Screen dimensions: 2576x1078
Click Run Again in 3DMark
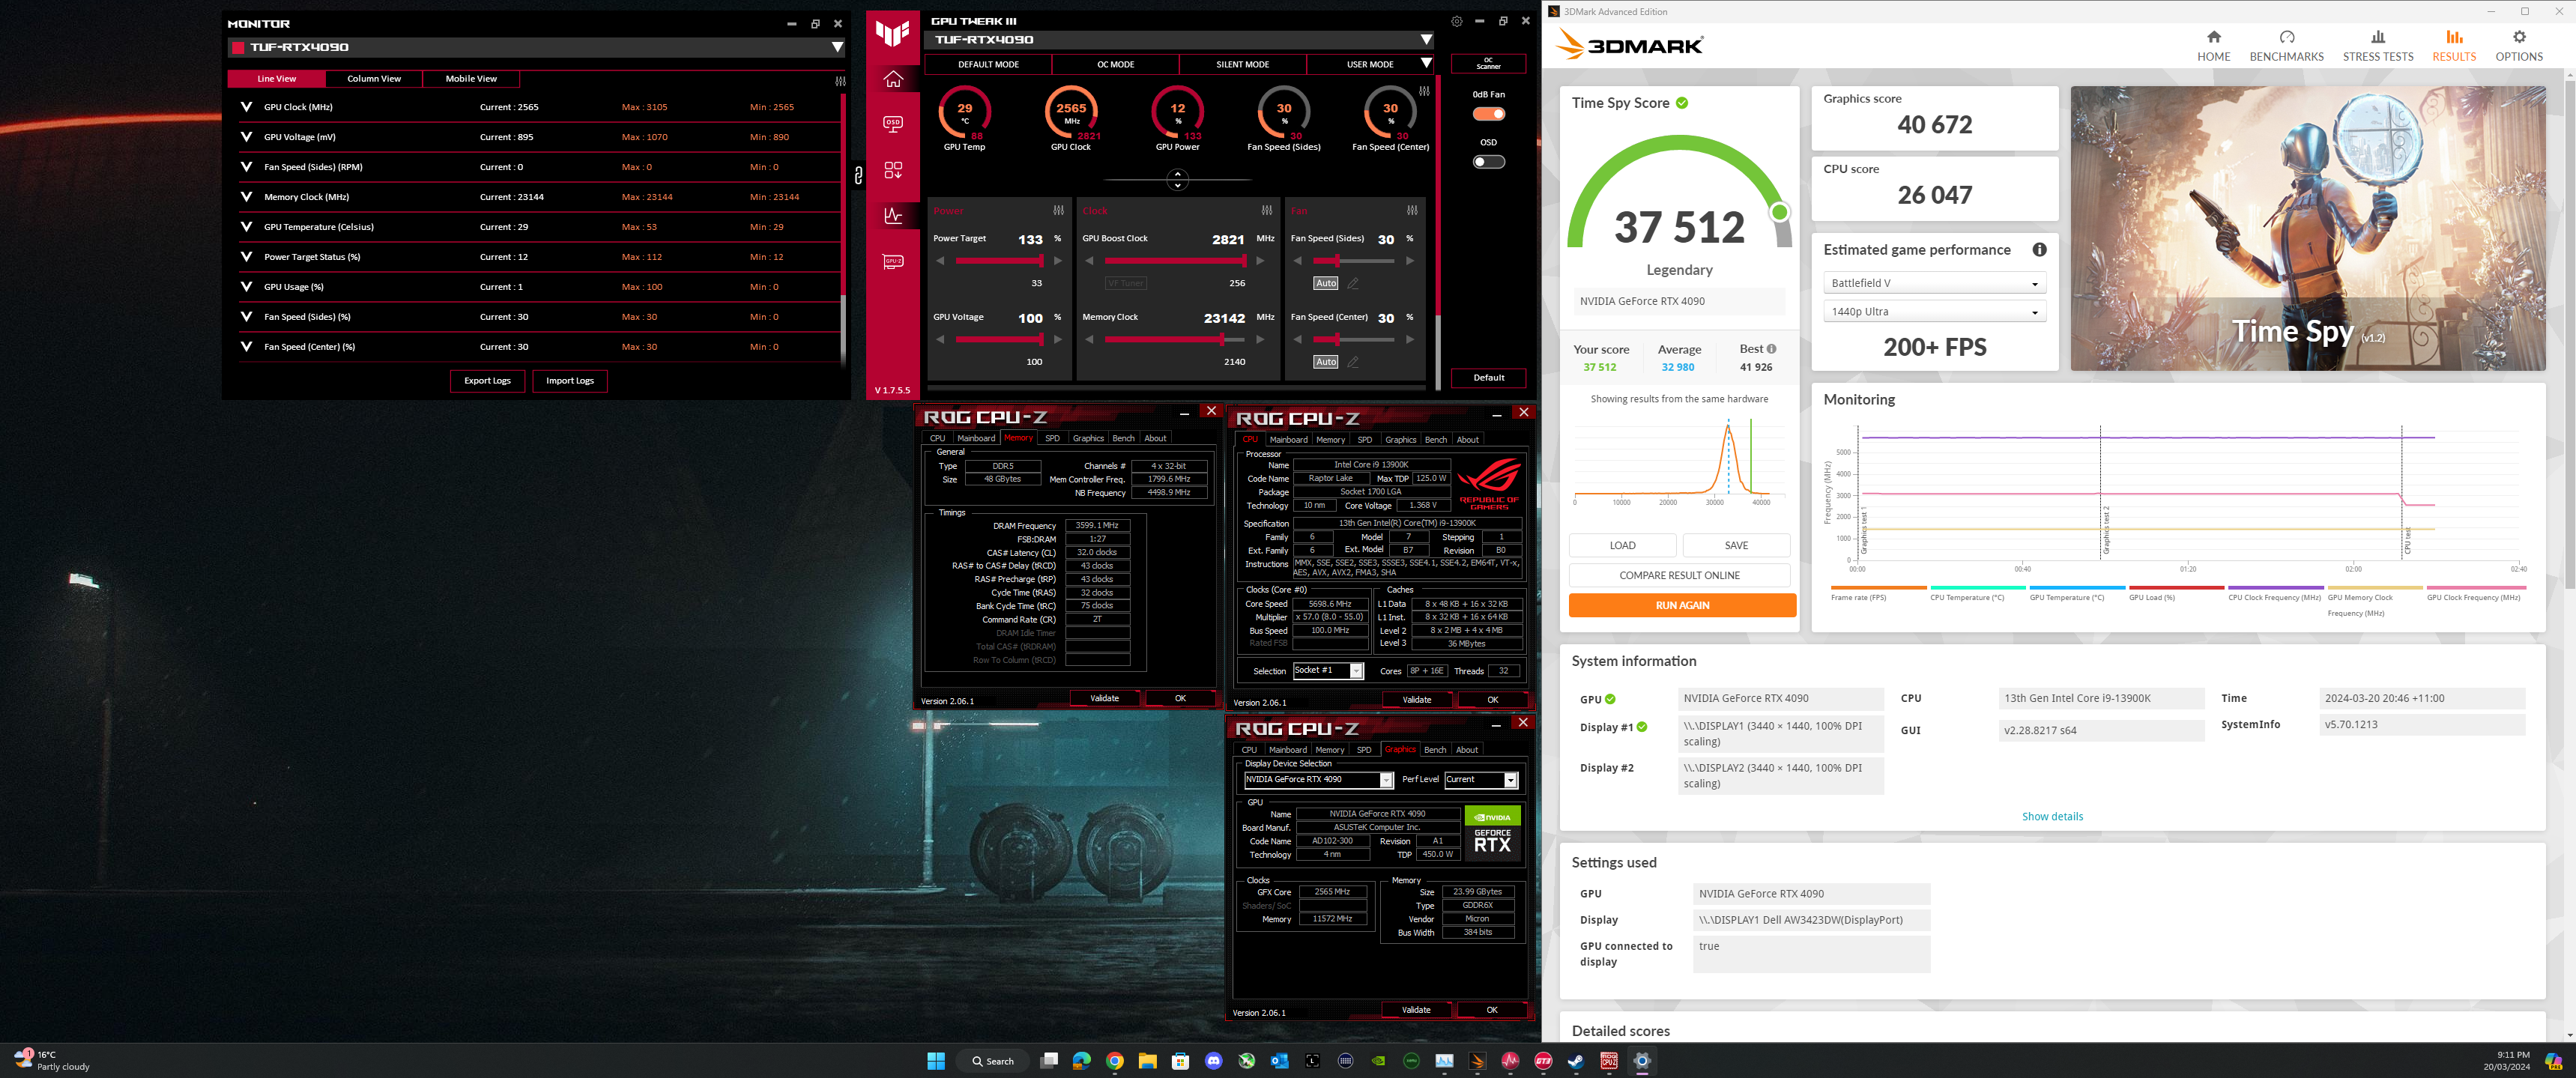click(1682, 606)
